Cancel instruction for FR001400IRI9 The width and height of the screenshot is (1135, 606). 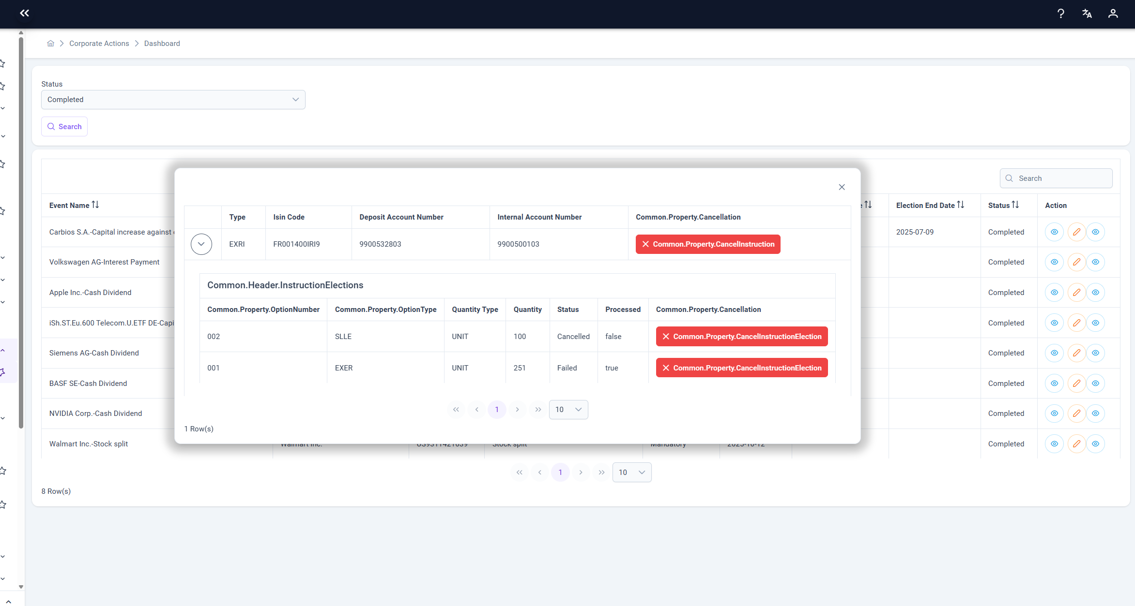tap(708, 244)
